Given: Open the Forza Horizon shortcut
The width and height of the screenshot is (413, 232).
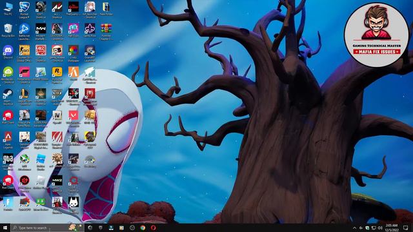Looking at the screenshot, I should click(25, 75).
